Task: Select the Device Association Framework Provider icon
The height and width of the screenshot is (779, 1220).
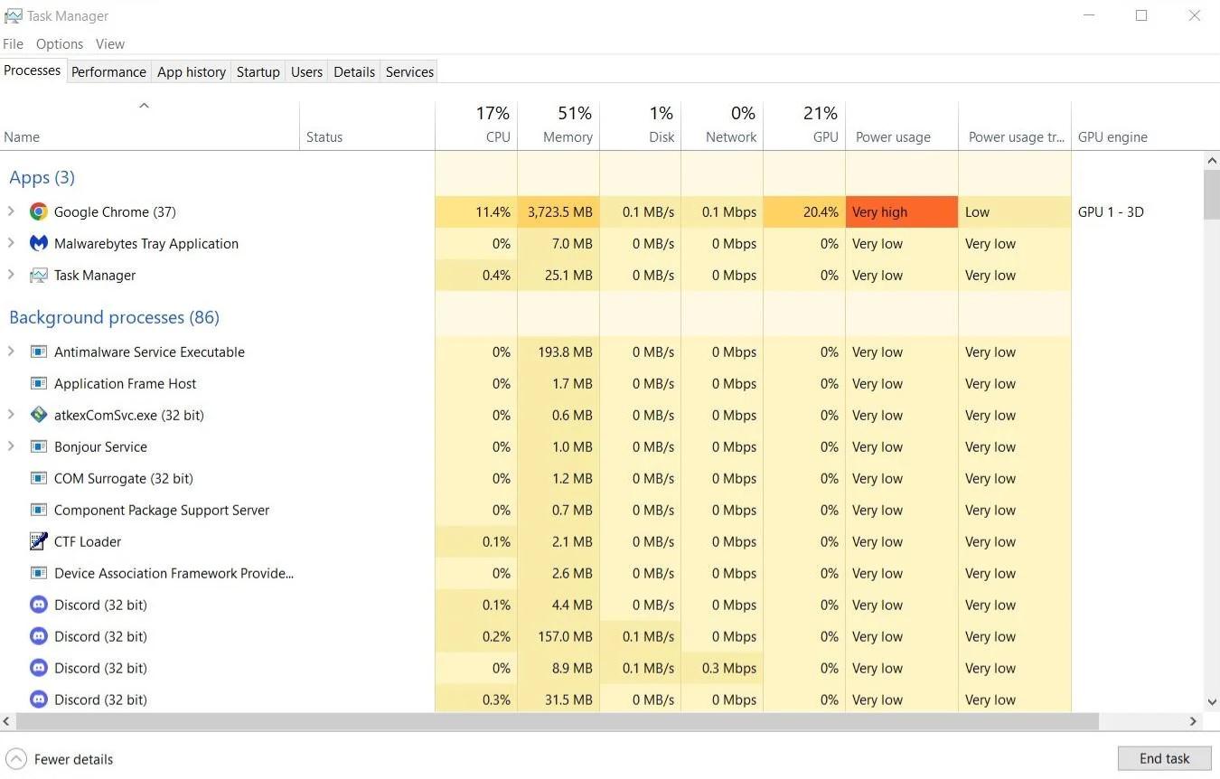Action: coord(38,573)
